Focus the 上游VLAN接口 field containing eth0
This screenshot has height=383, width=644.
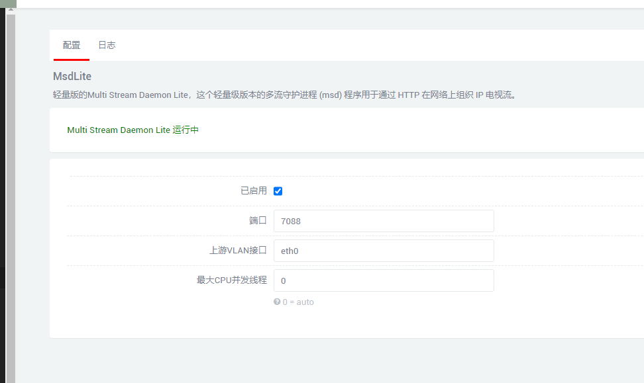(x=384, y=250)
